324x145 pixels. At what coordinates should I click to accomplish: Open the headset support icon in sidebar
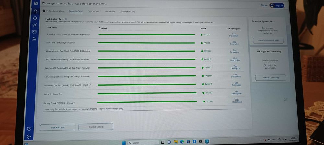[35, 18]
